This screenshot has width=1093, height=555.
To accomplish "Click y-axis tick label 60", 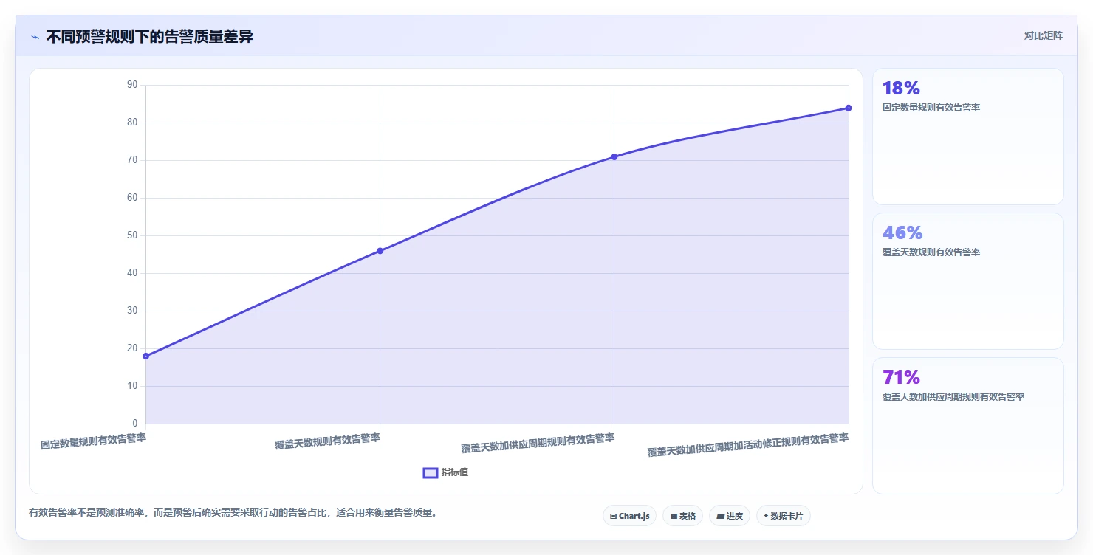I will point(132,198).
